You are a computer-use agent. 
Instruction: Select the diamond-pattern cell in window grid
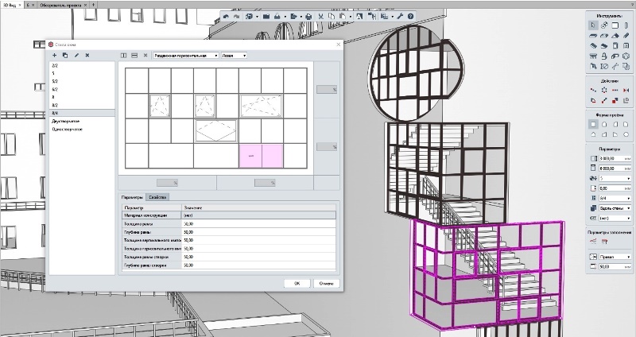(215, 130)
